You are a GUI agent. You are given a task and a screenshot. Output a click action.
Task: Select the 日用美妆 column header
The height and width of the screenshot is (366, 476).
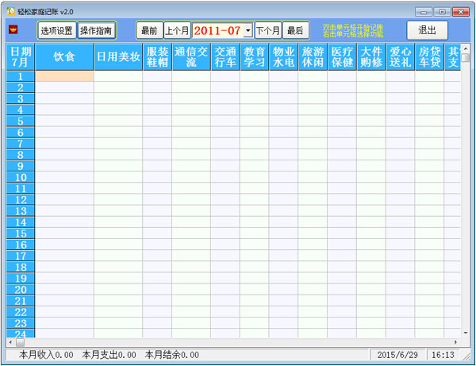click(x=117, y=57)
